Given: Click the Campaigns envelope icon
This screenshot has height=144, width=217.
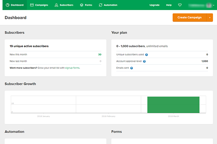Looking at the screenshot, I should [32, 5].
